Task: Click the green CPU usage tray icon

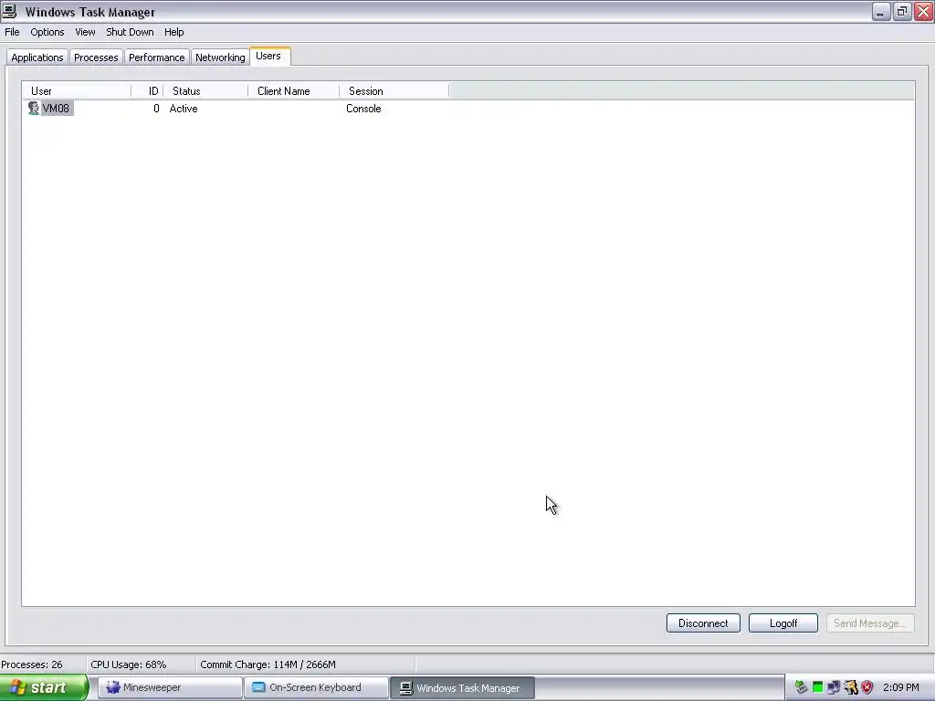Action: (x=817, y=687)
